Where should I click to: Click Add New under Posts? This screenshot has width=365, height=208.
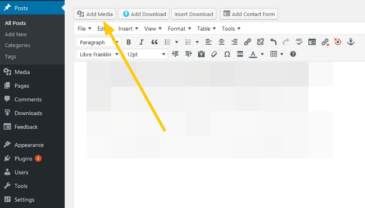click(x=16, y=34)
